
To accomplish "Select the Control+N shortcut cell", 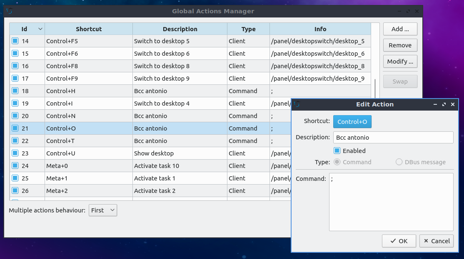I will tap(88, 116).
